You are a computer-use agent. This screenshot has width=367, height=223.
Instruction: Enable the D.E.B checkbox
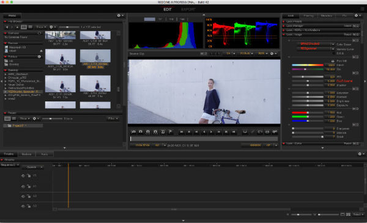point(333,53)
